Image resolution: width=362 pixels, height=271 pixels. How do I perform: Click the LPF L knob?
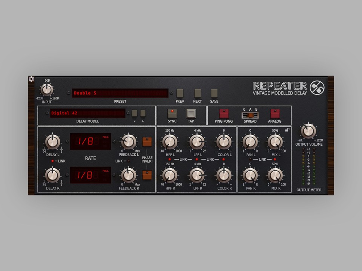tap(197, 142)
